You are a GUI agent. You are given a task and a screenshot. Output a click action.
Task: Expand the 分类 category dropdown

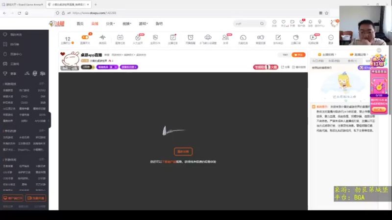pos(110,23)
